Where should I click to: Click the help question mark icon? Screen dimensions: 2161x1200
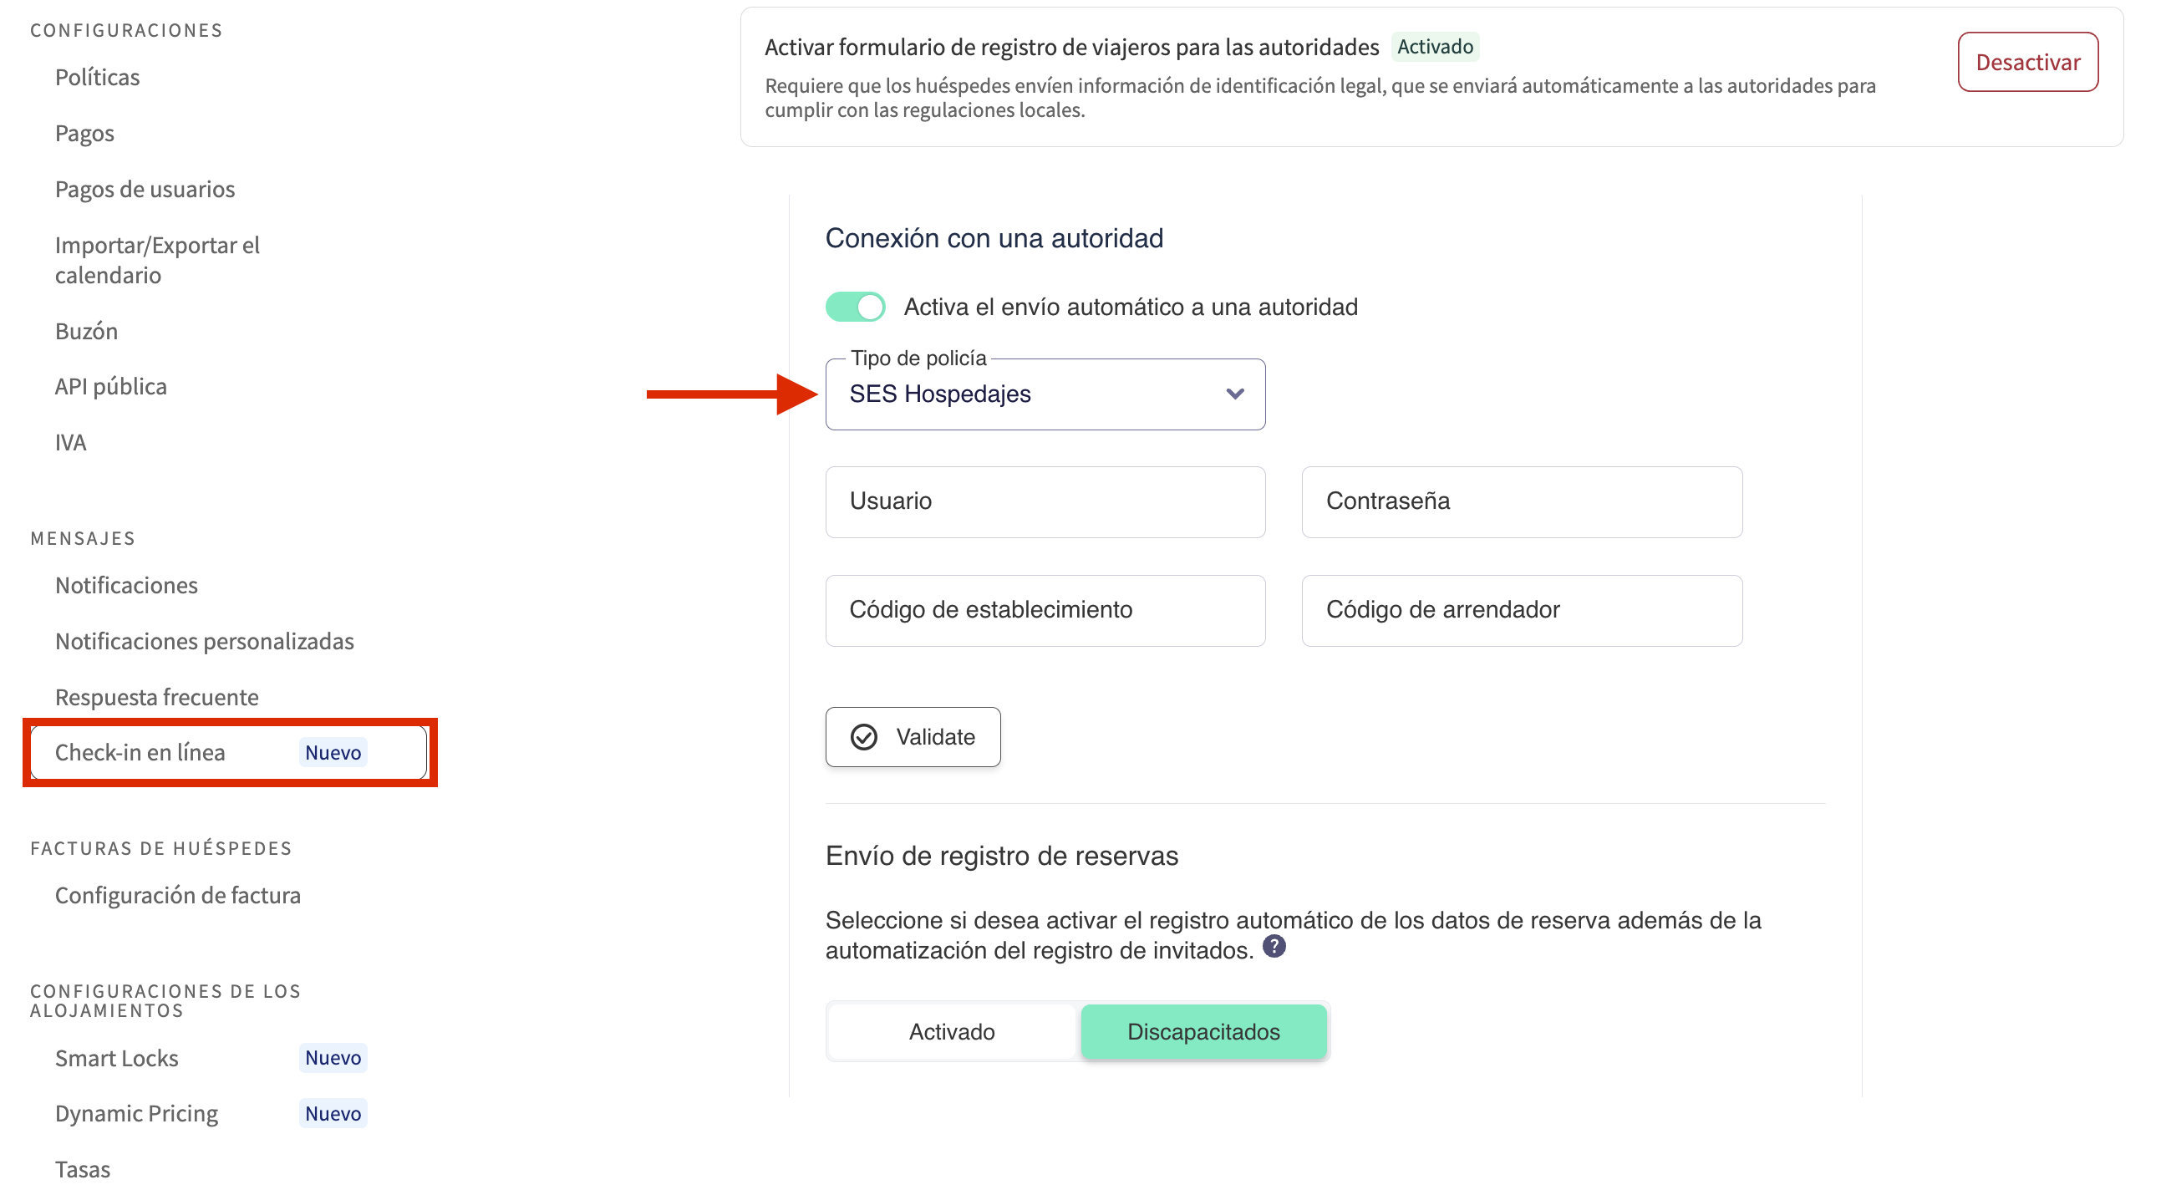tap(1274, 947)
